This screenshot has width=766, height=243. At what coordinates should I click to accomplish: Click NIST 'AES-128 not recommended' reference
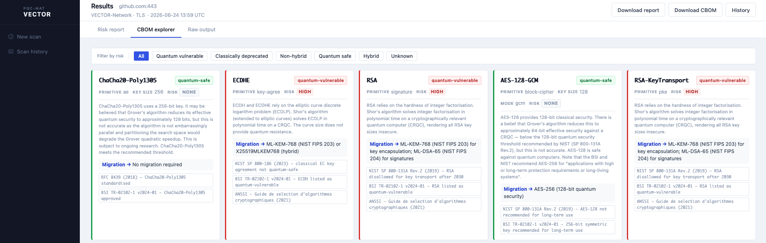558,212
